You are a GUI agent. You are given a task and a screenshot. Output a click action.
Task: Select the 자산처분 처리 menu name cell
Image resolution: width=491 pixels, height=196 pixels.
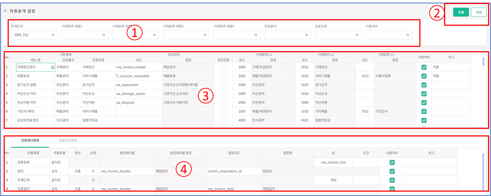33,102
